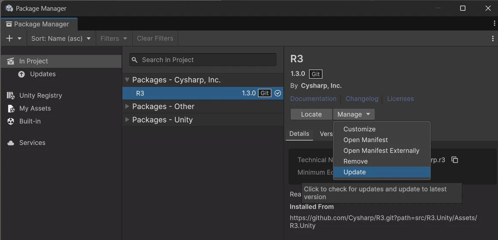Click the search magnifier icon
Image resolution: width=498 pixels, height=240 pixels.
[x=135, y=60]
